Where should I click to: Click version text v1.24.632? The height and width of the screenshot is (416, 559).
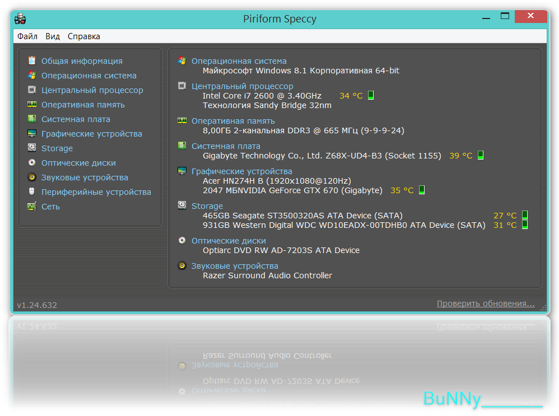click(37, 305)
